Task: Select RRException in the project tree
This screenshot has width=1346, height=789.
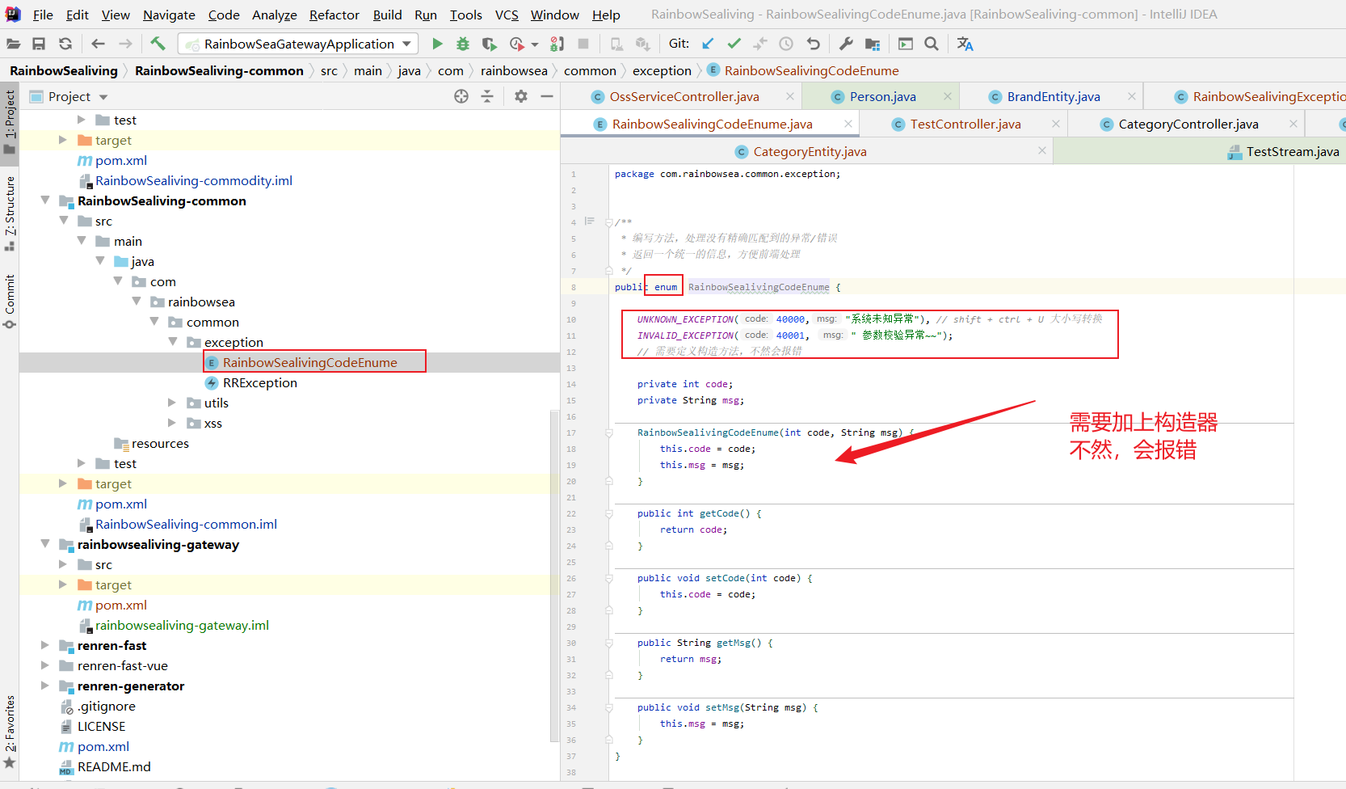Action: pyautogui.click(x=260, y=382)
